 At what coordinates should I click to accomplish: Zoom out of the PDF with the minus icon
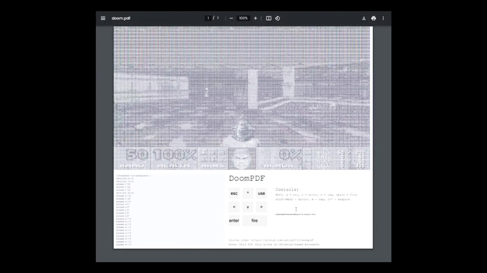(x=231, y=18)
